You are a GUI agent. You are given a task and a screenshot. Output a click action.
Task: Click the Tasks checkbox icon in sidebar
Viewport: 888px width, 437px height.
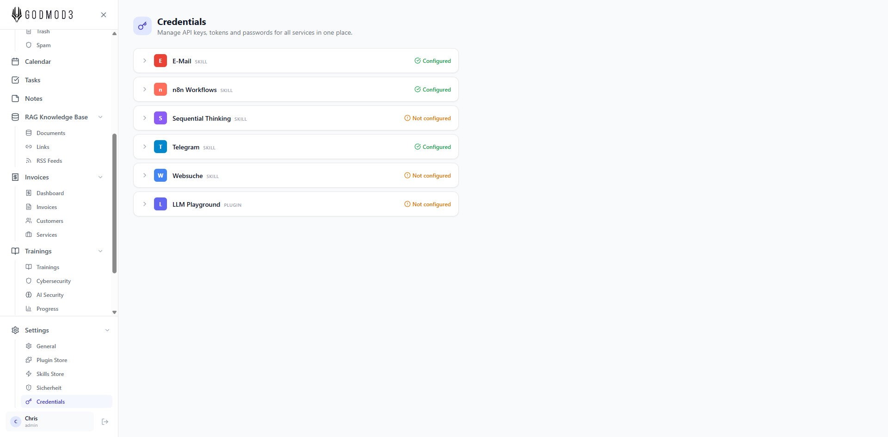15,80
